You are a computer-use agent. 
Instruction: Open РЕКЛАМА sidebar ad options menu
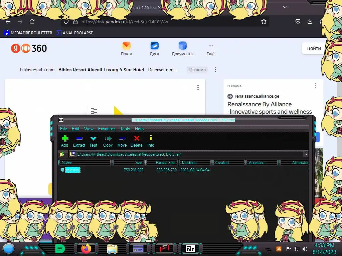(316, 86)
